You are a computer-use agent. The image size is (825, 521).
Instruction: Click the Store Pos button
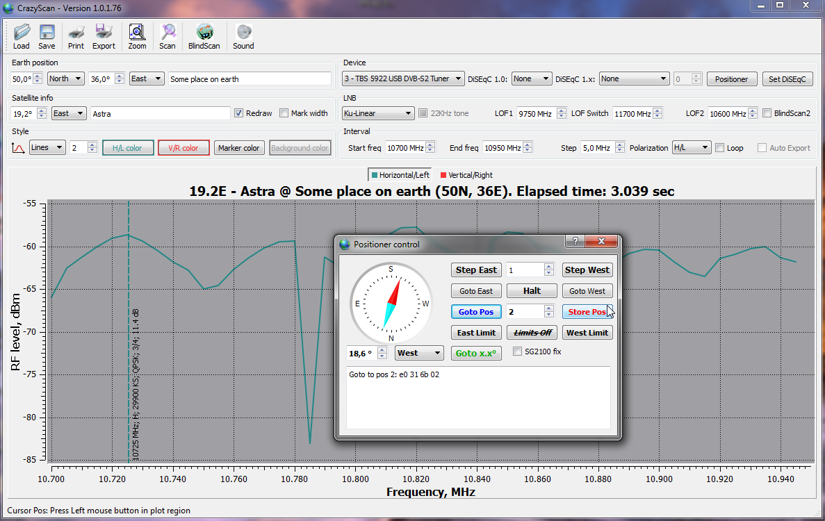587,312
